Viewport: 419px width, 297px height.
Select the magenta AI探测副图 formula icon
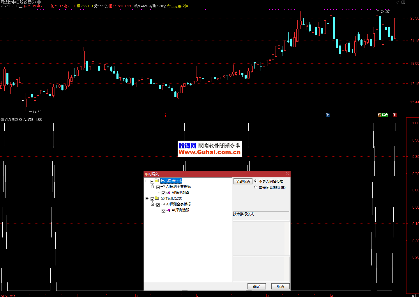tap(169, 193)
